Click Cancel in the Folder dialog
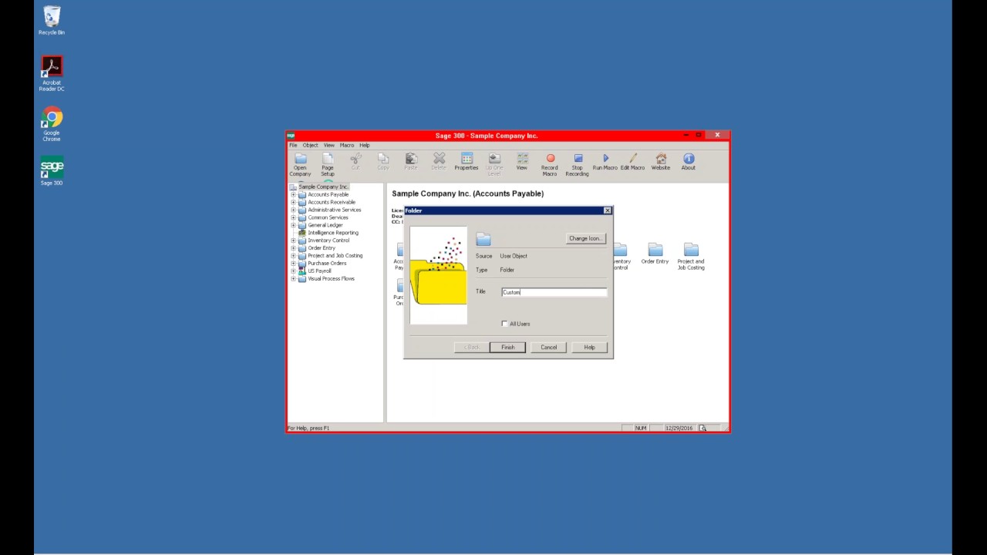 click(548, 347)
